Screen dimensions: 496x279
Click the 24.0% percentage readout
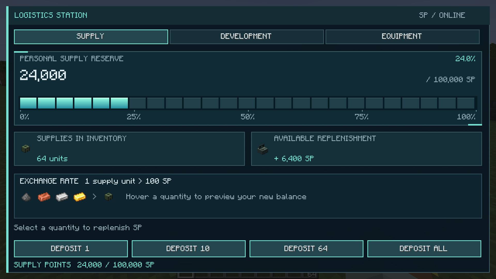click(465, 59)
